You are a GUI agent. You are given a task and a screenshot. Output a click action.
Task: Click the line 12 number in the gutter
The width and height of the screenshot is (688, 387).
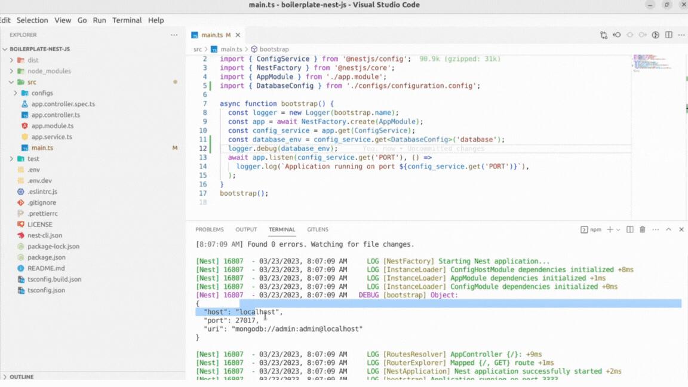coord(202,148)
